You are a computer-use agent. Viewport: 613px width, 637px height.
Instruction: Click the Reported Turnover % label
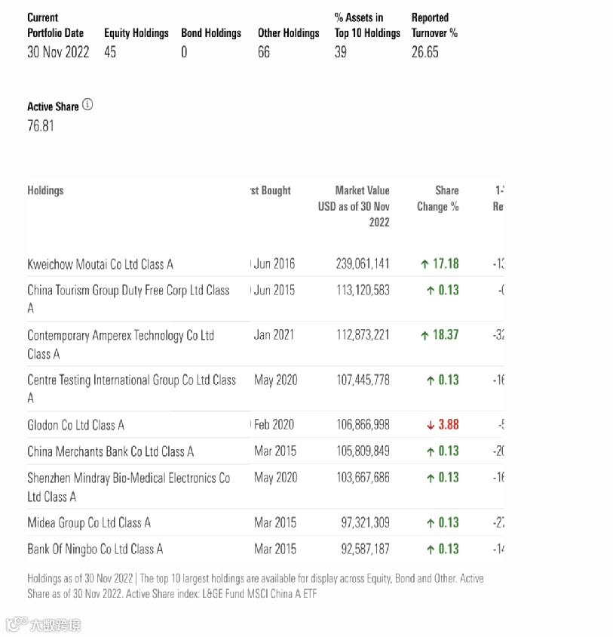point(434,25)
